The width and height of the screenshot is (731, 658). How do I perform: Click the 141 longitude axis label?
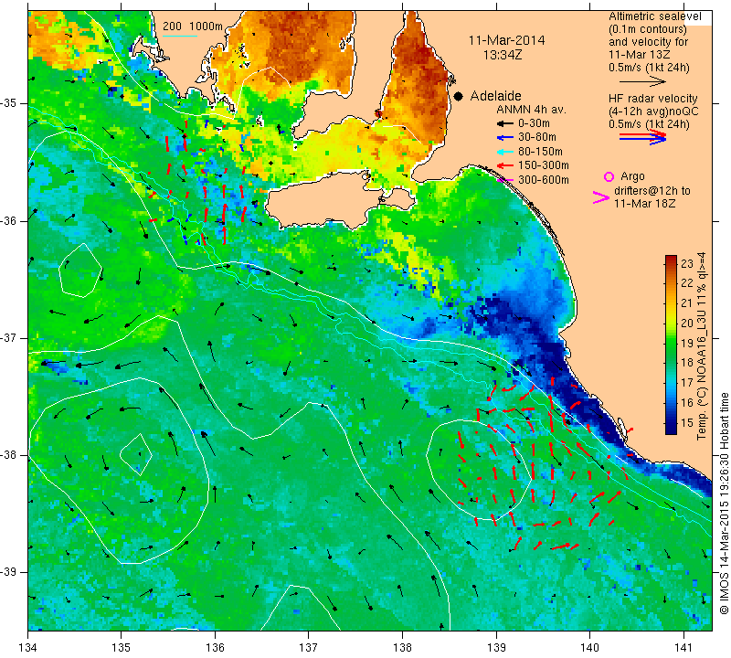coord(683,648)
